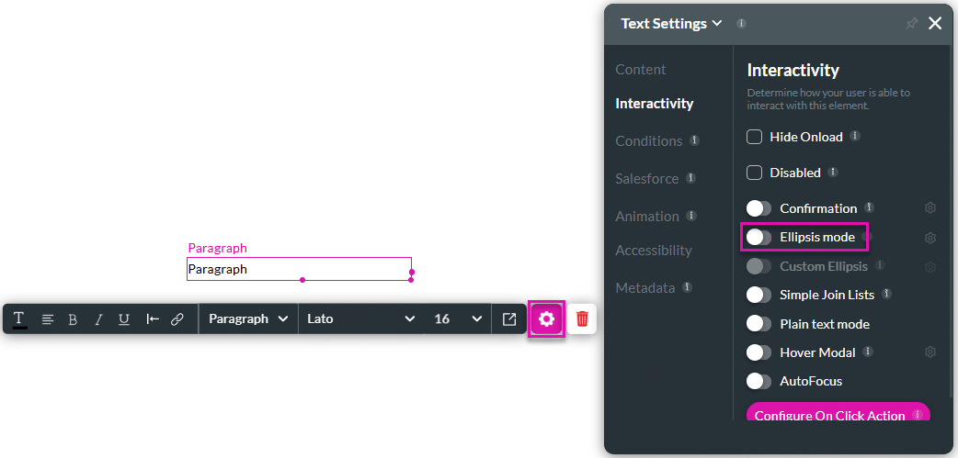
Task: Insert a hyperlink using the link icon
Action: [177, 318]
